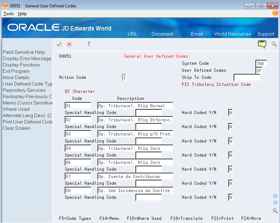
Task: Click the code field containing 03
Action: pos(78,134)
